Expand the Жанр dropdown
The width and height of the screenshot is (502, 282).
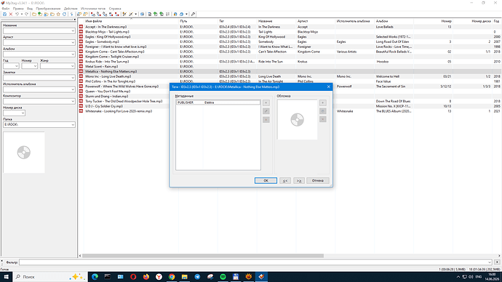click(73, 66)
